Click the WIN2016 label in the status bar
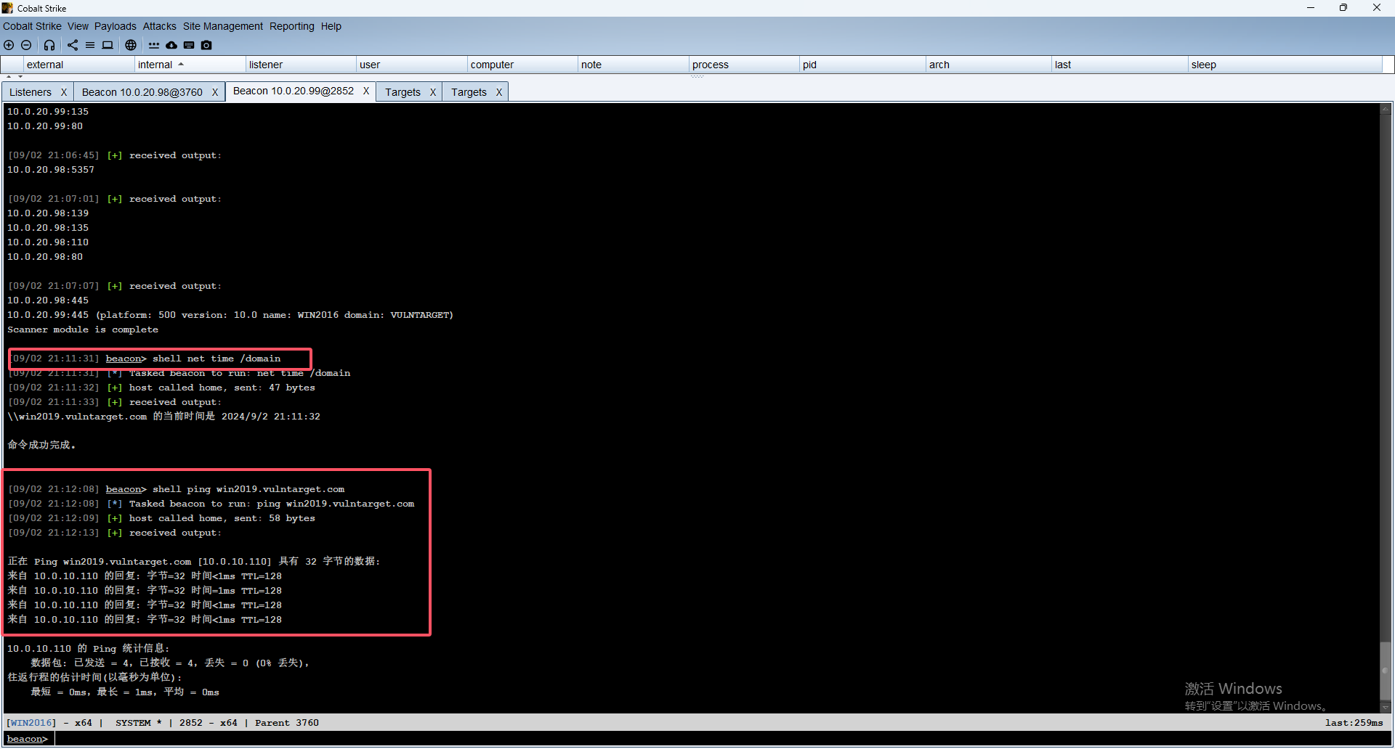This screenshot has width=1395, height=749. click(31, 723)
